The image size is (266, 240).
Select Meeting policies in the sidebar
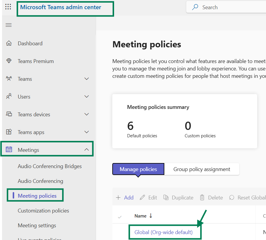tap(37, 196)
